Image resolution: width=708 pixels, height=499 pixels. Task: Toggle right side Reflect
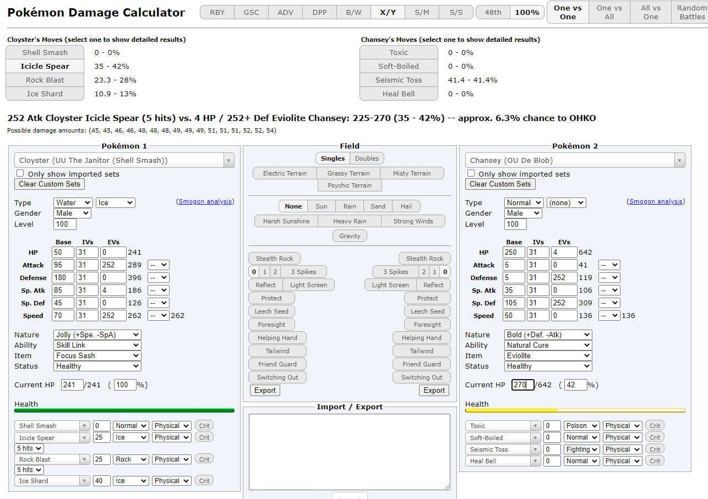pyautogui.click(x=433, y=285)
